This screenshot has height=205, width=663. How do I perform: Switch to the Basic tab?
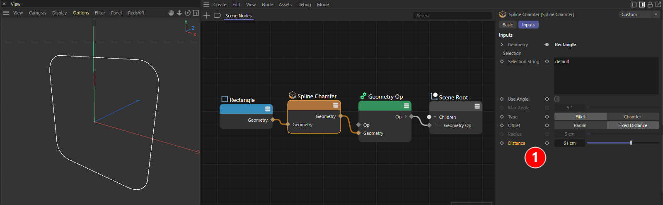tap(508, 25)
